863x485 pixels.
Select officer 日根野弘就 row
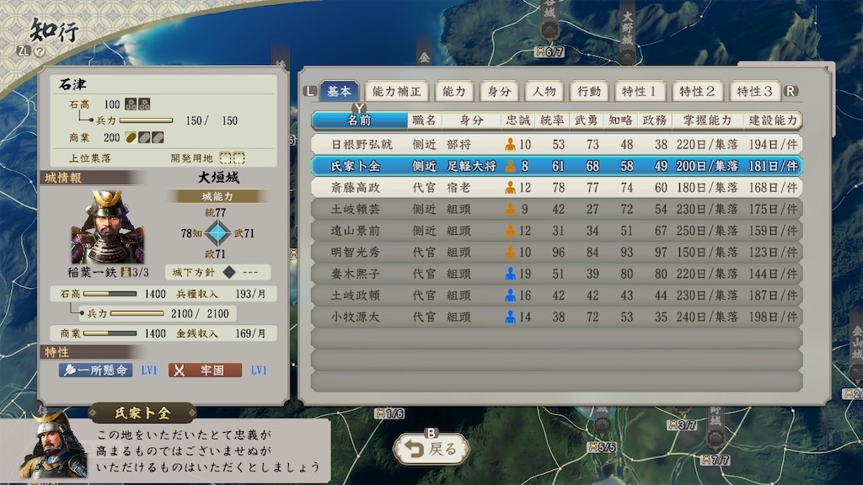click(x=556, y=144)
